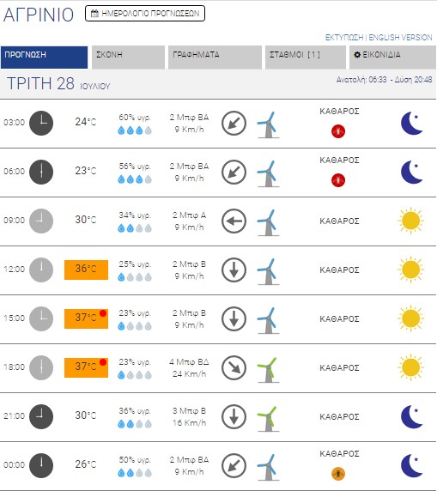Select the ΠΡΟΓΝΩΣΗ tab
This screenshot has width=437, height=491.
pos(44,58)
